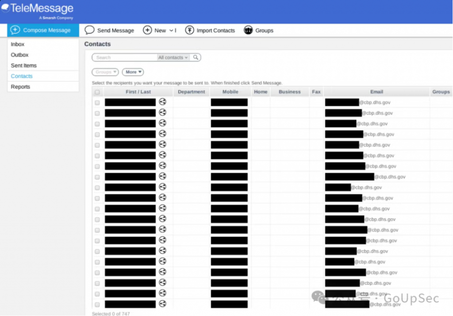Click the Search contacts input field
The height and width of the screenshot is (316, 453).
[125, 57]
